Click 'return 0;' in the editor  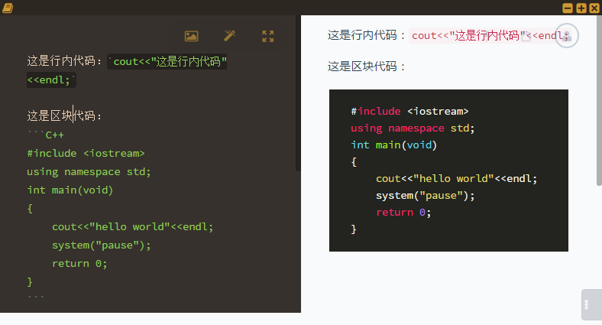tap(79, 264)
